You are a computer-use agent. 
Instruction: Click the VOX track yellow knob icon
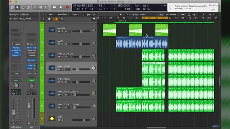pos(52,119)
